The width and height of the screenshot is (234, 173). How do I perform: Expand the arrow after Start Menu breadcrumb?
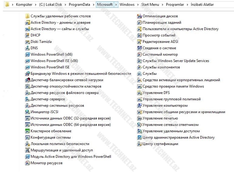(x=162, y=5)
